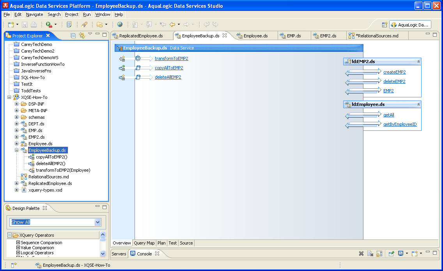Click the New wizard toolbar icon
Image resolution: width=443 pixels, height=271 pixels.
(11, 25)
